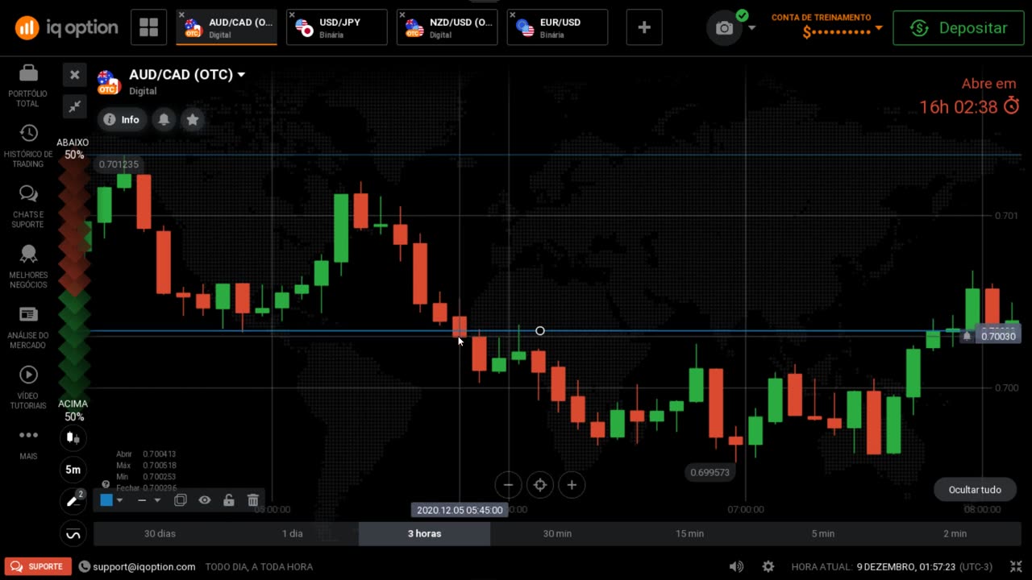Image resolution: width=1032 pixels, height=580 pixels.
Task: Click horizontal line handle circle on chart
Action: pos(540,331)
